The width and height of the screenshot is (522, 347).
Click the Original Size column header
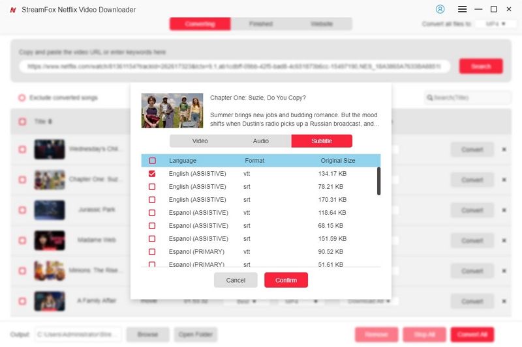[x=338, y=161]
